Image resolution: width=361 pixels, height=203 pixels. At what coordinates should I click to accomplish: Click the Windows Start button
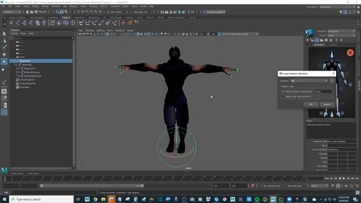click(x=5, y=199)
